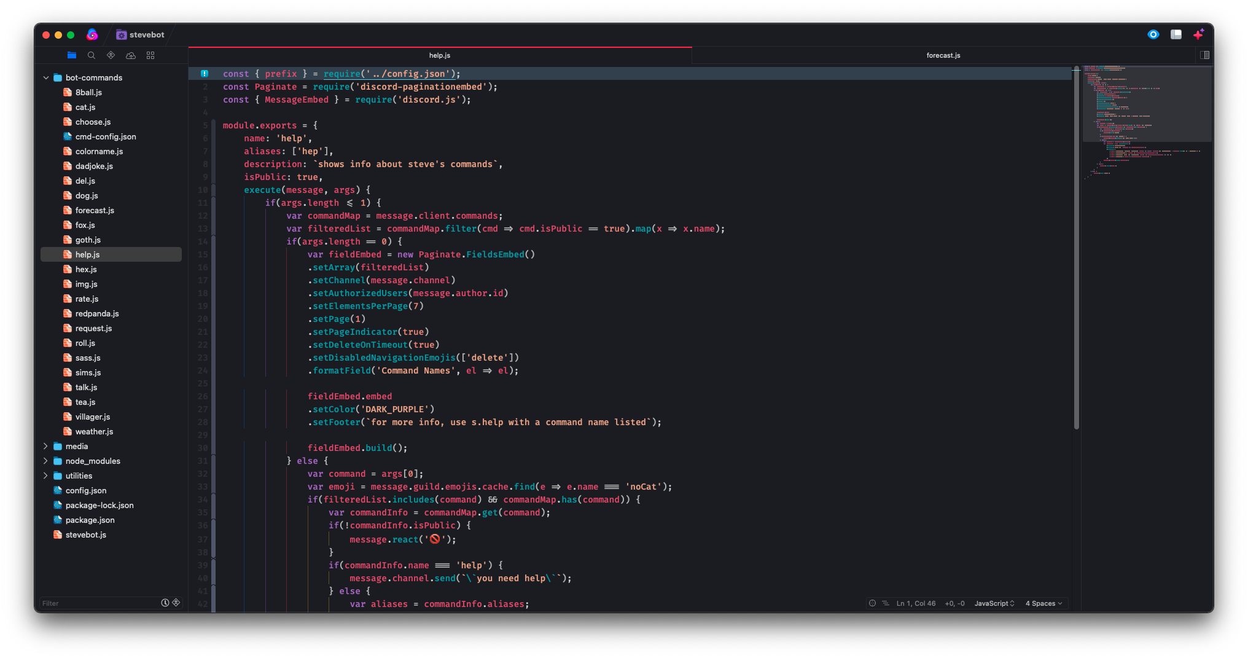Toggle the window layout panes icon
Viewport: 1248px width, 658px height.
(x=1176, y=34)
